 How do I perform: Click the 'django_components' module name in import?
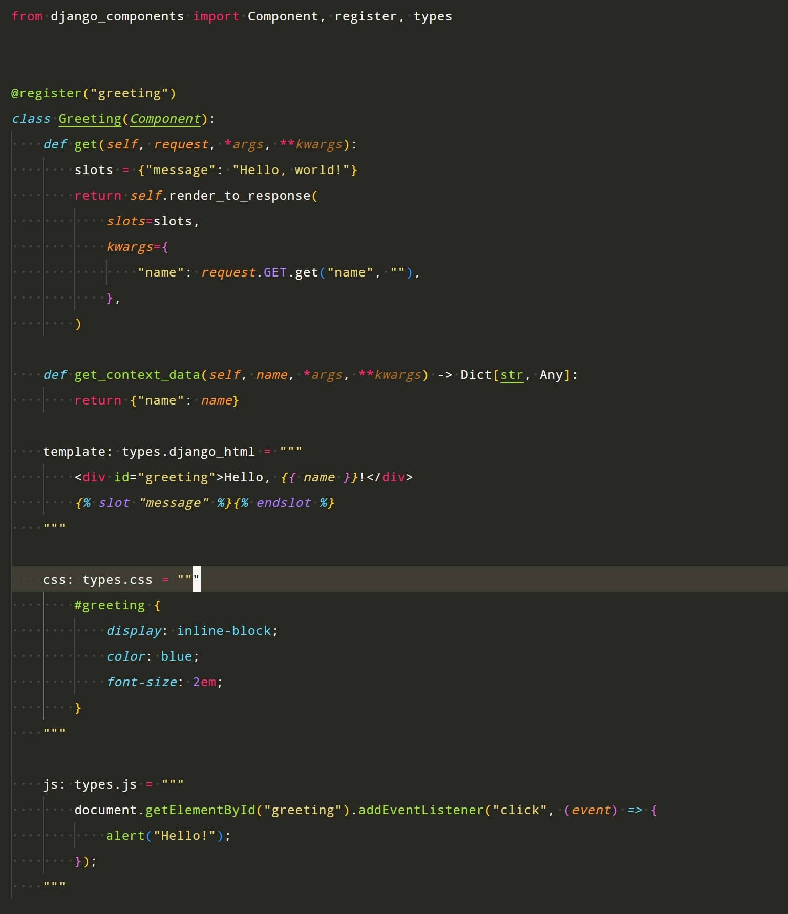117,16
